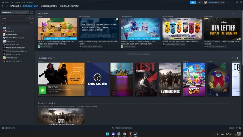Open Counter-Strike 2 cover art
The image size is (243, 137).
61,73
